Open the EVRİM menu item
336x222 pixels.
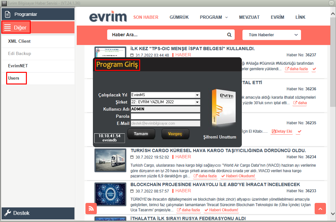pyautogui.click(x=277, y=17)
